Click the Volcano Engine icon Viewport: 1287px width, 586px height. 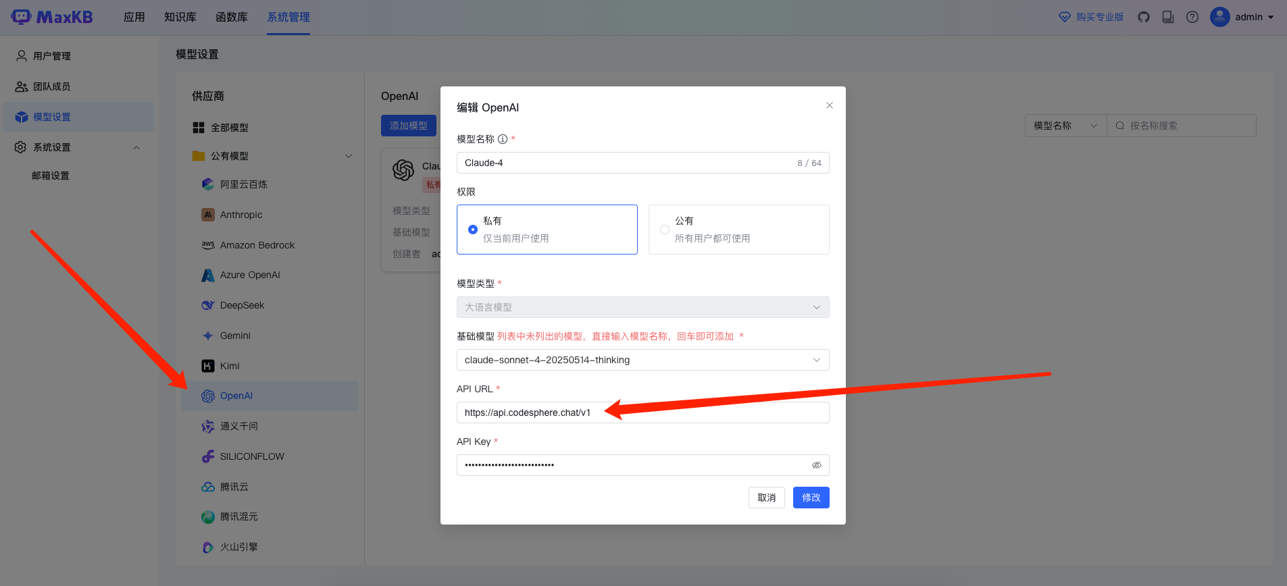208,548
